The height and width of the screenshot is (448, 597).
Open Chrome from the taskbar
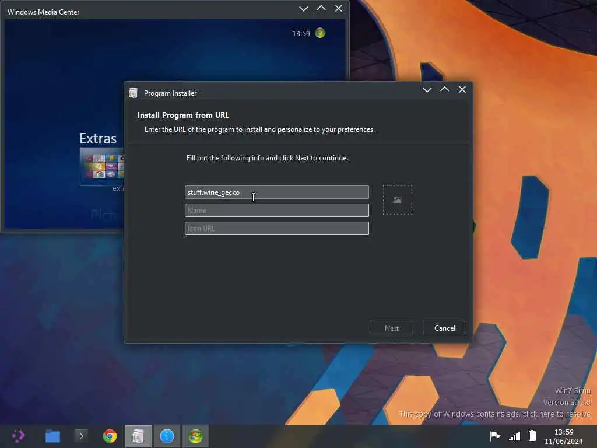point(110,436)
